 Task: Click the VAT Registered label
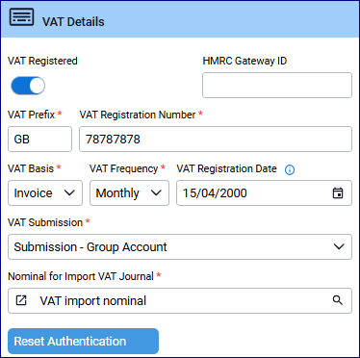(x=42, y=61)
